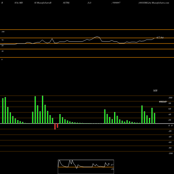Screen dimensions: 174x174
Task: Click the MR axis label -40
Action: 170,137
